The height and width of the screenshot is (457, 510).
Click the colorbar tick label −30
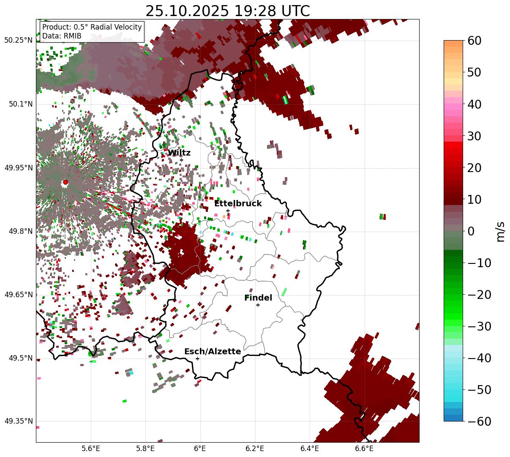tap(479, 326)
